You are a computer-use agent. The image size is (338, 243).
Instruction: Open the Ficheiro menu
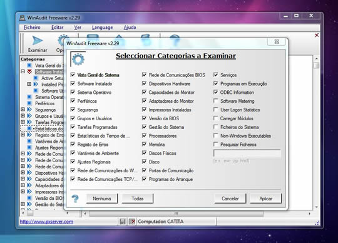coord(32,28)
